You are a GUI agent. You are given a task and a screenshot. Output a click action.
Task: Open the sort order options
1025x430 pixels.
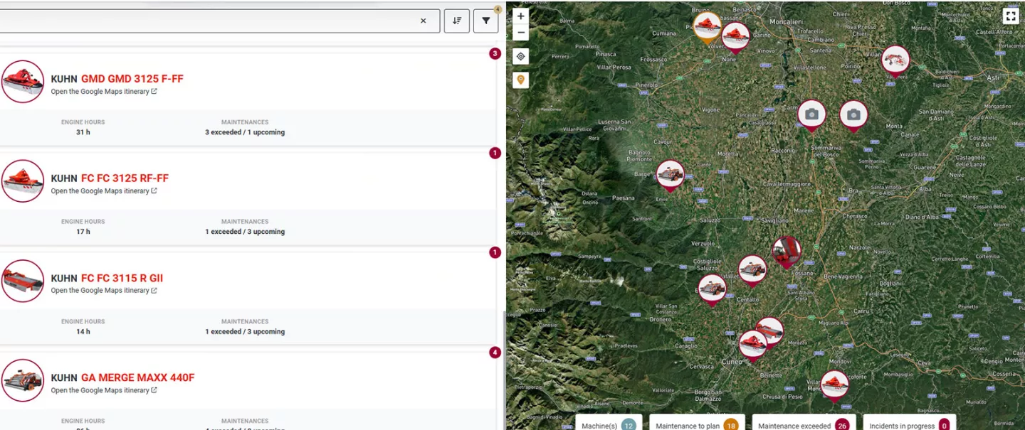pyautogui.click(x=457, y=21)
